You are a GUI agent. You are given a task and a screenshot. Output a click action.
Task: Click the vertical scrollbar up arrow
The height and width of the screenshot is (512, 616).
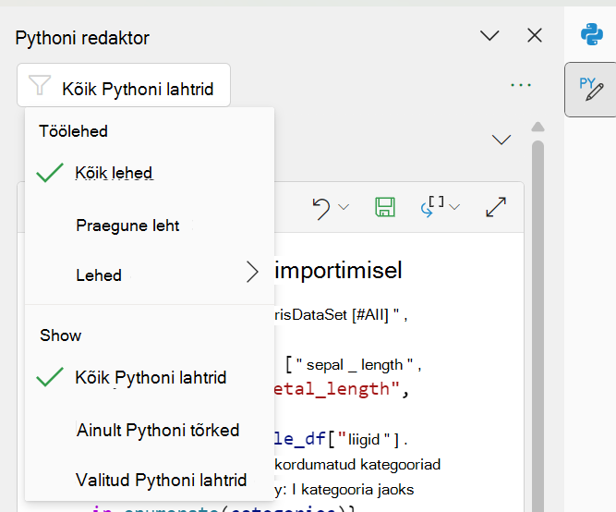537,127
